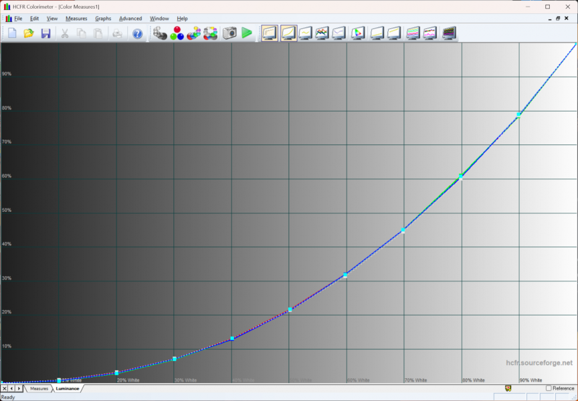This screenshot has height=401, width=578.
Task: Open the CIE diagram view icon
Action: coord(357,33)
